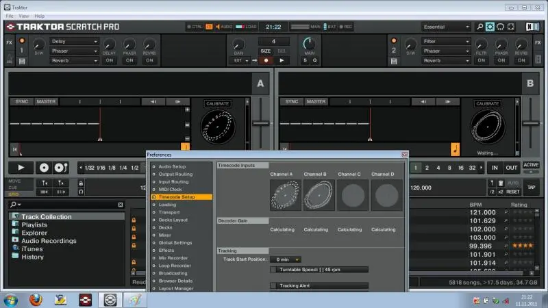Viewport: 548px width, 308px height.
Task: Select Audio Setup in Preferences list
Action: pyautogui.click(x=172, y=166)
